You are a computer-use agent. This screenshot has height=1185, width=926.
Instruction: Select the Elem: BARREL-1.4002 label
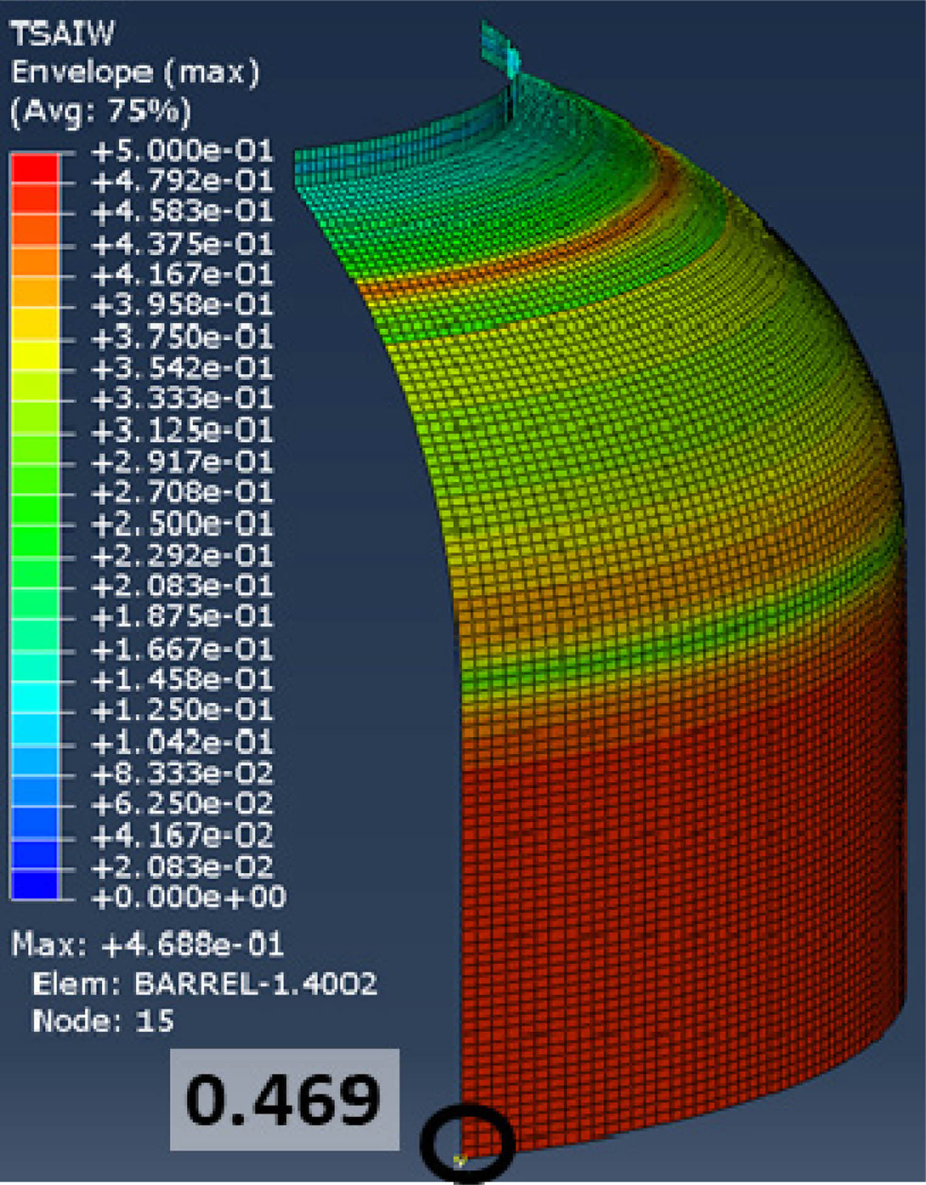[x=205, y=984]
